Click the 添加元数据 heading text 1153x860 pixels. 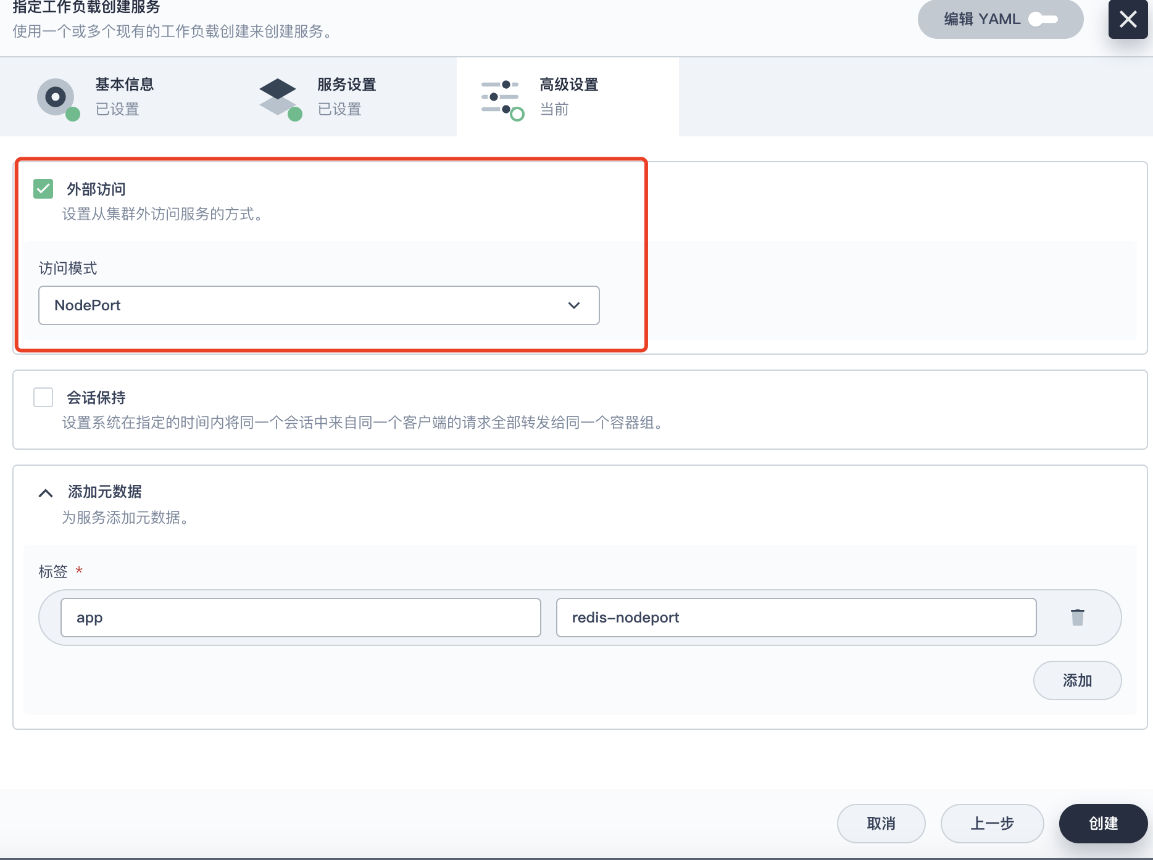click(x=105, y=492)
